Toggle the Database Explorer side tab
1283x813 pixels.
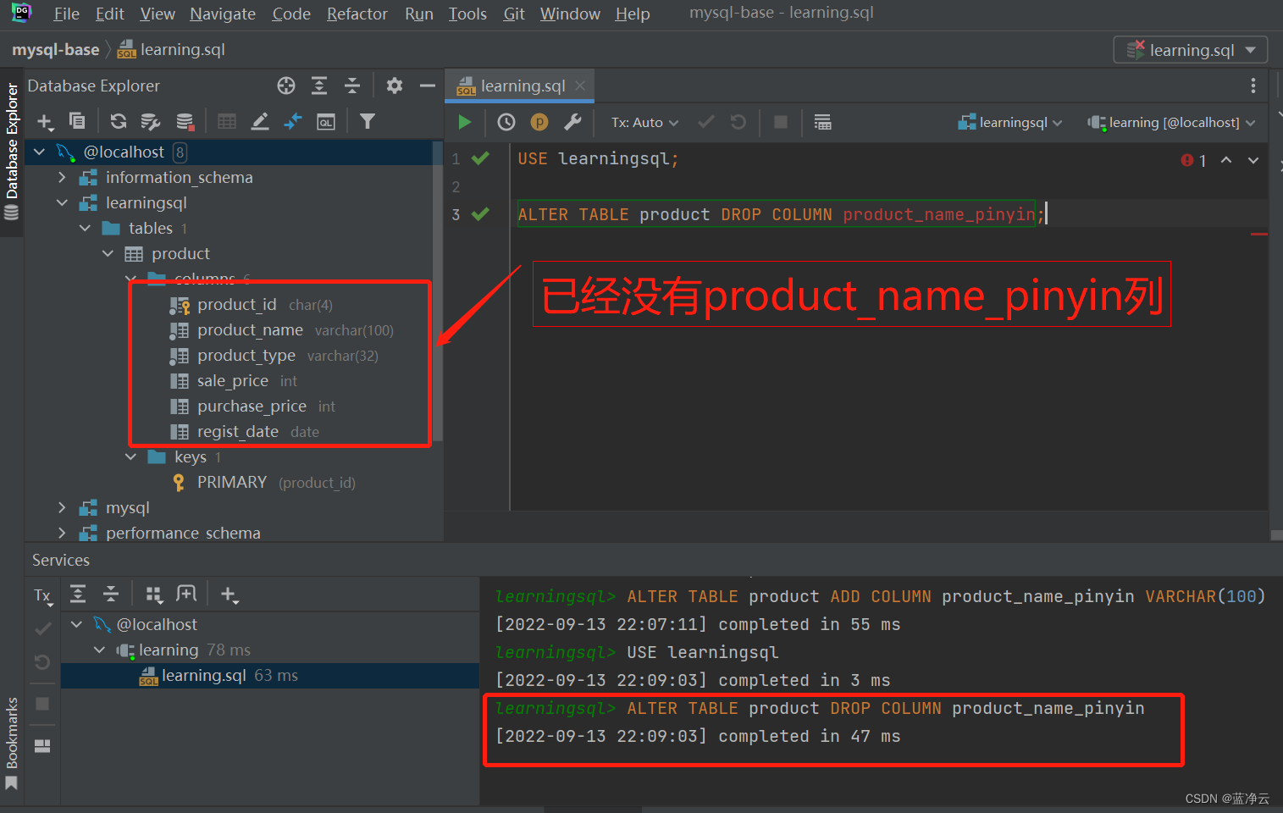pyautogui.click(x=12, y=151)
